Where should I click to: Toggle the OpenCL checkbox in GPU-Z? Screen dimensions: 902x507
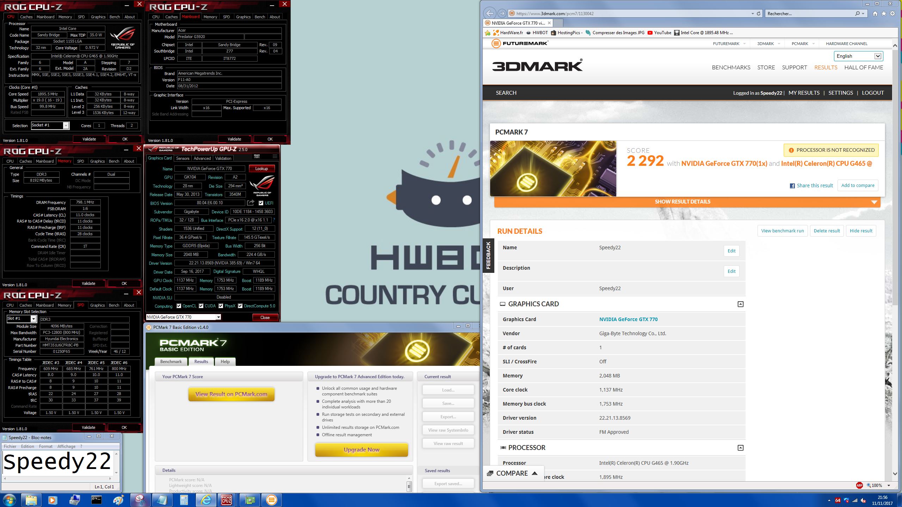pos(179,306)
